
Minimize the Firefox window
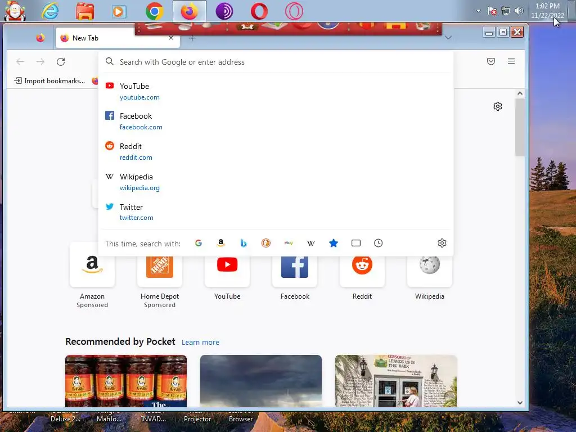tap(489, 32)
